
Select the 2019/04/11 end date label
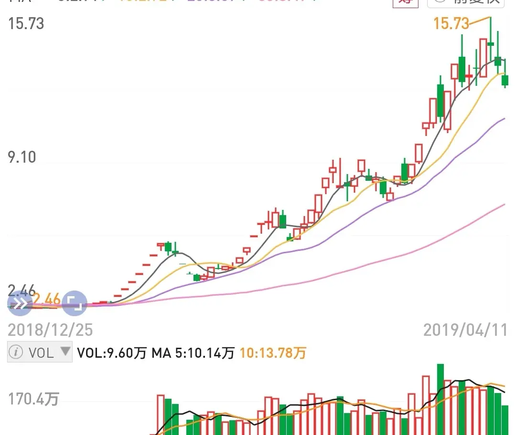(x=465, y=330)
